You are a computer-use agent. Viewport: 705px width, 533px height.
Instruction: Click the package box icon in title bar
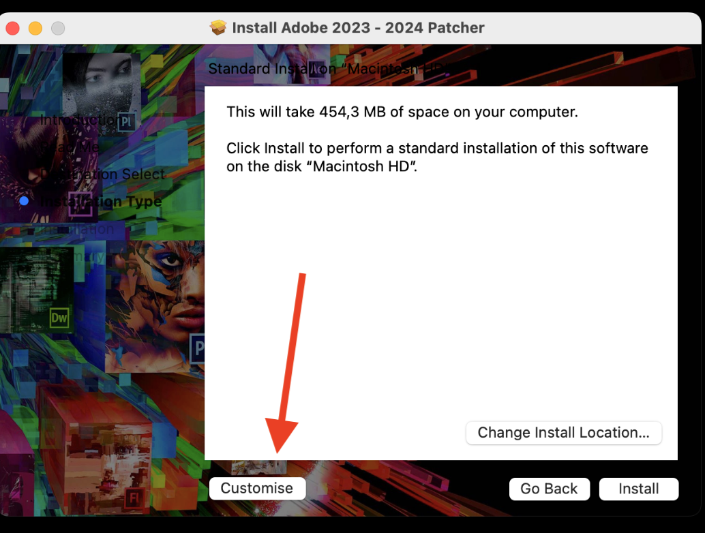(218, 28)
